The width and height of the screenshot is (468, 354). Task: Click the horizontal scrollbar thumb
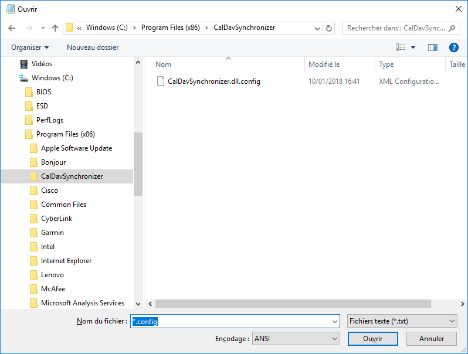293,304
